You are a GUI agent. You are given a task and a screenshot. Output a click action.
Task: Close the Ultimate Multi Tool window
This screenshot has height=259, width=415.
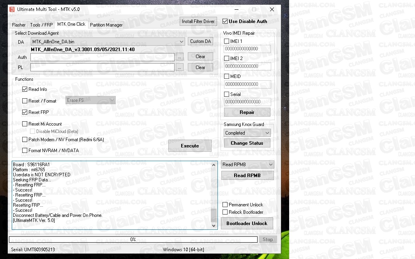pos(272,9)
